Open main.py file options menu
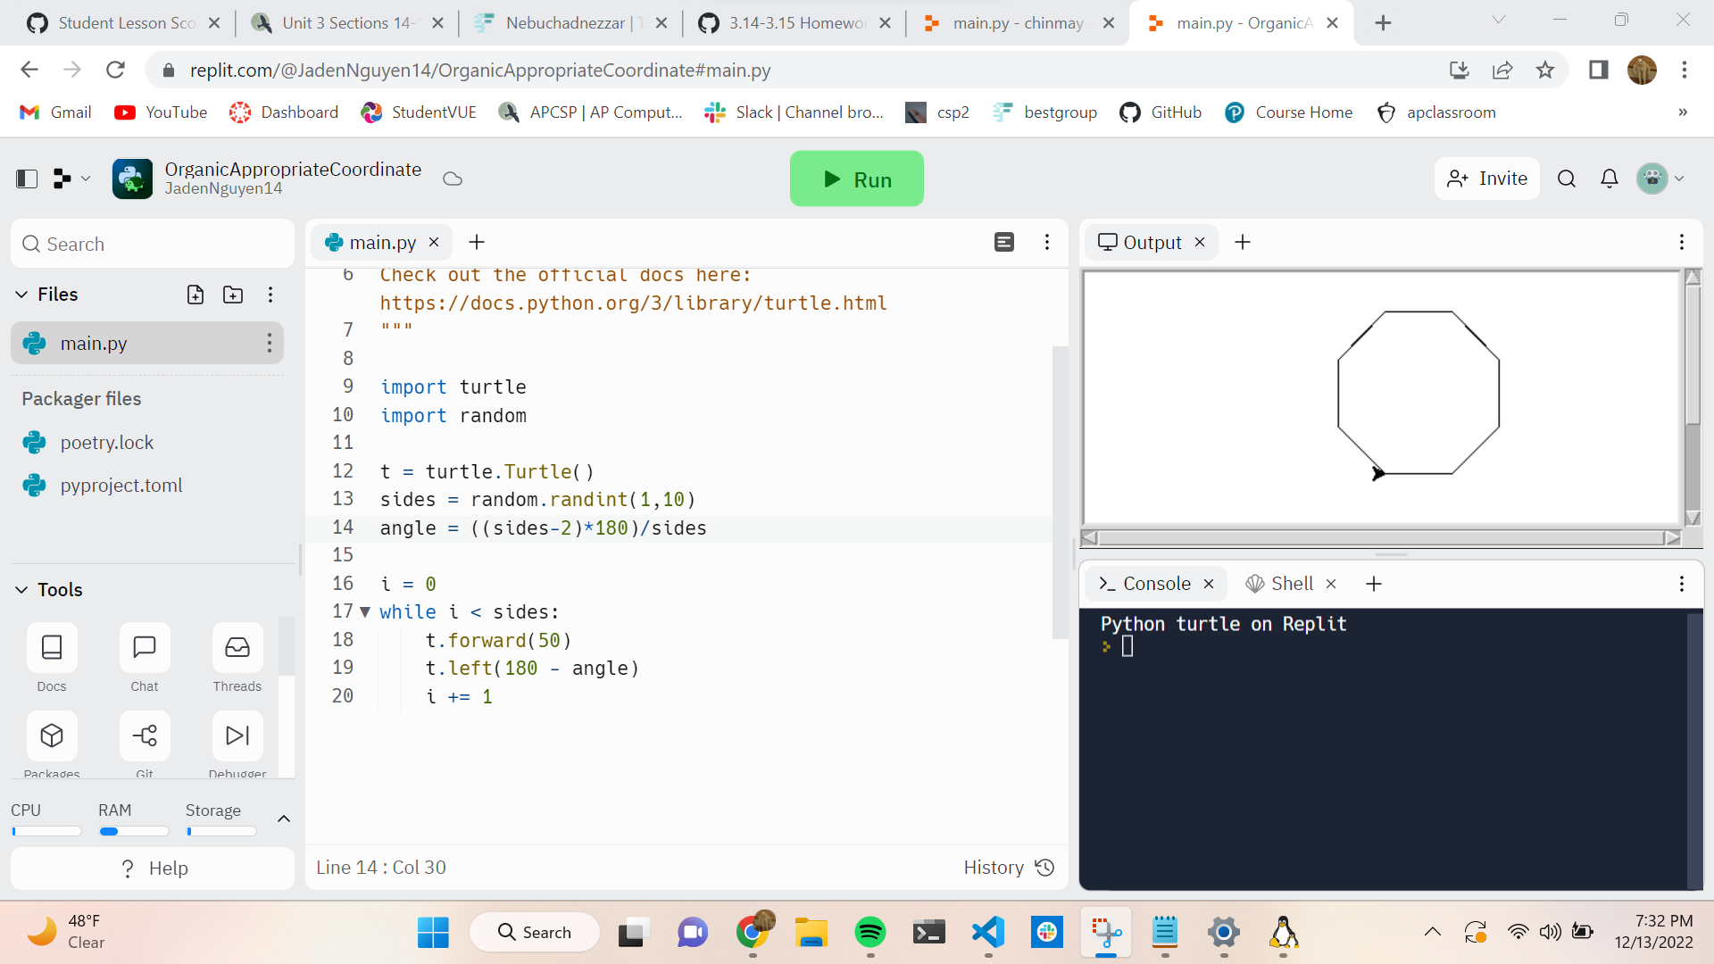 [269, 343]
